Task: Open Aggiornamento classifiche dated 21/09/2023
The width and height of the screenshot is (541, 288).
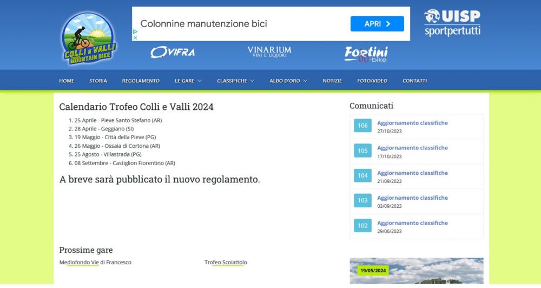Action: [x=412, y=173]
